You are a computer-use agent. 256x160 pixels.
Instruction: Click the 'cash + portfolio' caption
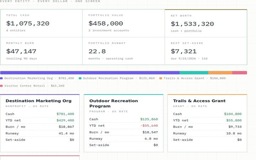click(186, 31)
